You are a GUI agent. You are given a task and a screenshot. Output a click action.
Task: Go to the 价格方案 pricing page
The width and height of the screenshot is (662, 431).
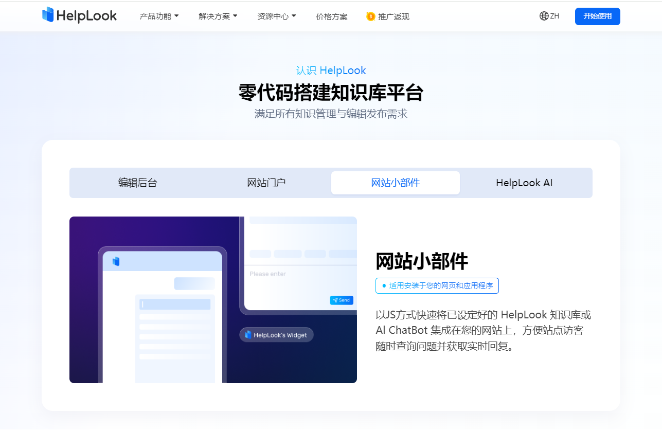pyautogui.click(x=332, y=16)
